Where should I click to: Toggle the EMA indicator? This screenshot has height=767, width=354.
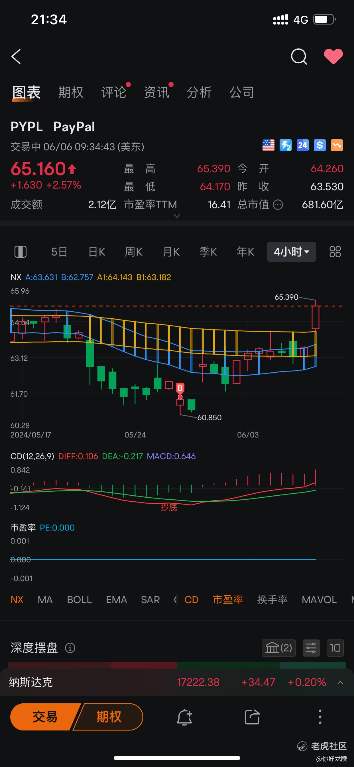pyautogui.click(x=117, y=600)
